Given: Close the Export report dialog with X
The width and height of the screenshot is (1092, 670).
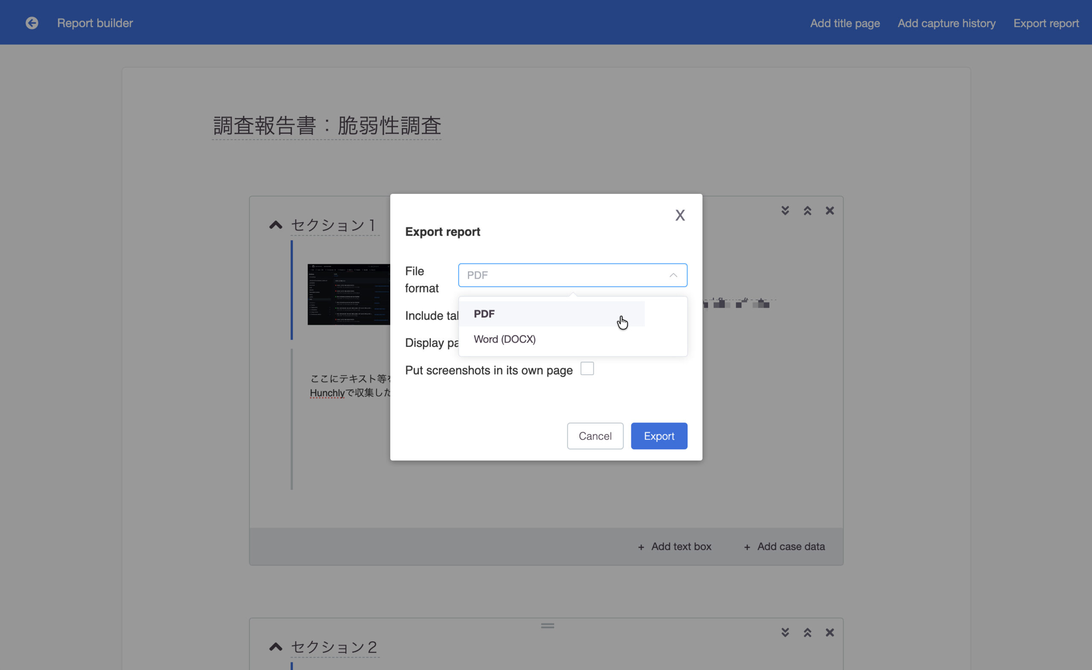Looking at the screenshot, I should [680, 215].
